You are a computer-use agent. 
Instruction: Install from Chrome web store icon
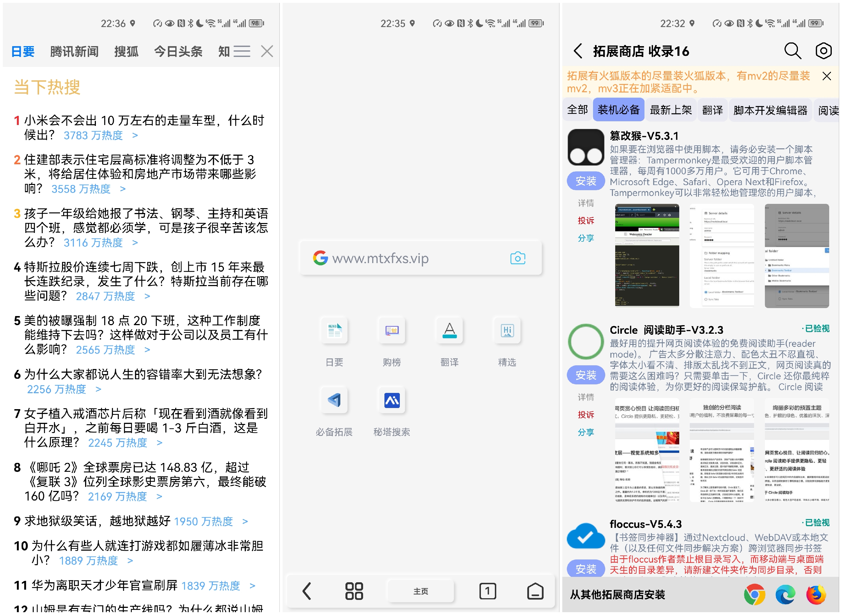[754, 594]
